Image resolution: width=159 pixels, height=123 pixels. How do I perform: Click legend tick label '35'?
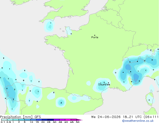(60, 122)
